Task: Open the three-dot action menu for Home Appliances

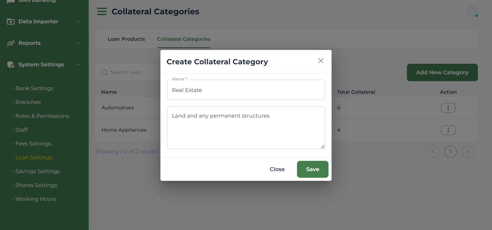Action: pyautogui.click(x=448, y=130)
